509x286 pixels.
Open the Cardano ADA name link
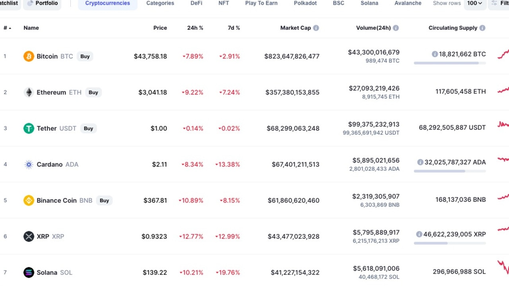coord(57,164)
